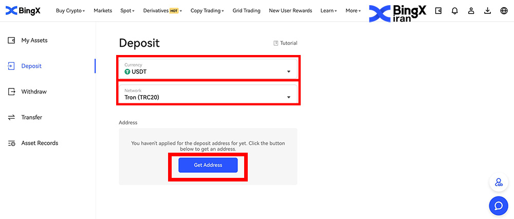Expand the Network Tron (TRC20) dropdown
Image resolution: width=514 pixels, height=219 pixels.
[208, 94]
